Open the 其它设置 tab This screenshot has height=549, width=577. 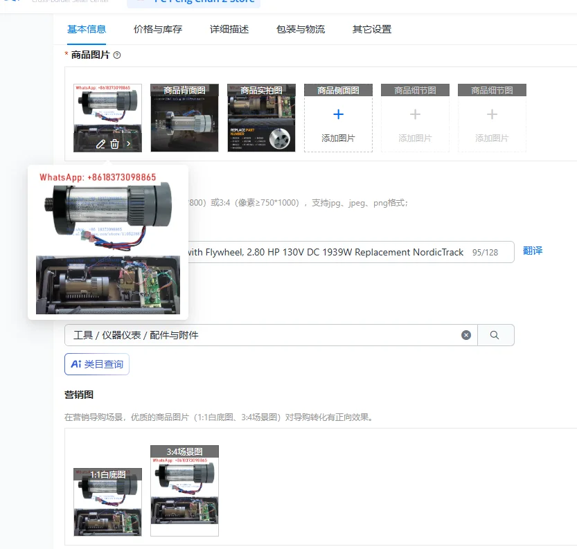(372, 29)
